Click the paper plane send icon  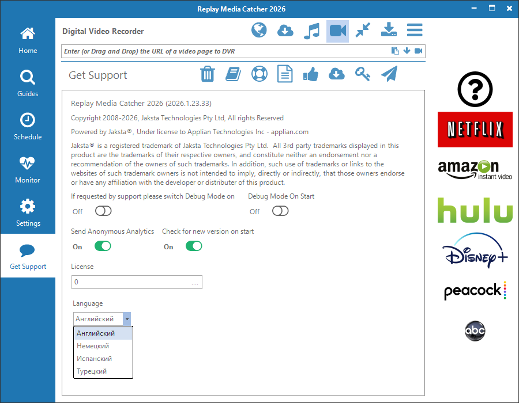point(389,73)
